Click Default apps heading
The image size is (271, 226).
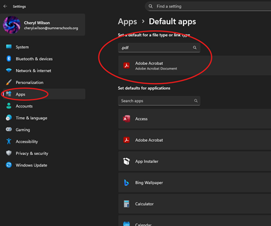click(172, 22)
